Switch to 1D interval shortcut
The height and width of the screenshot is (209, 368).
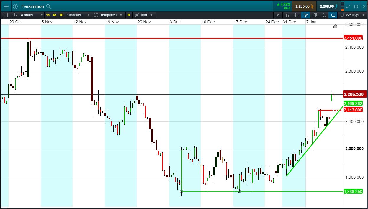click(x=61, y=15)
